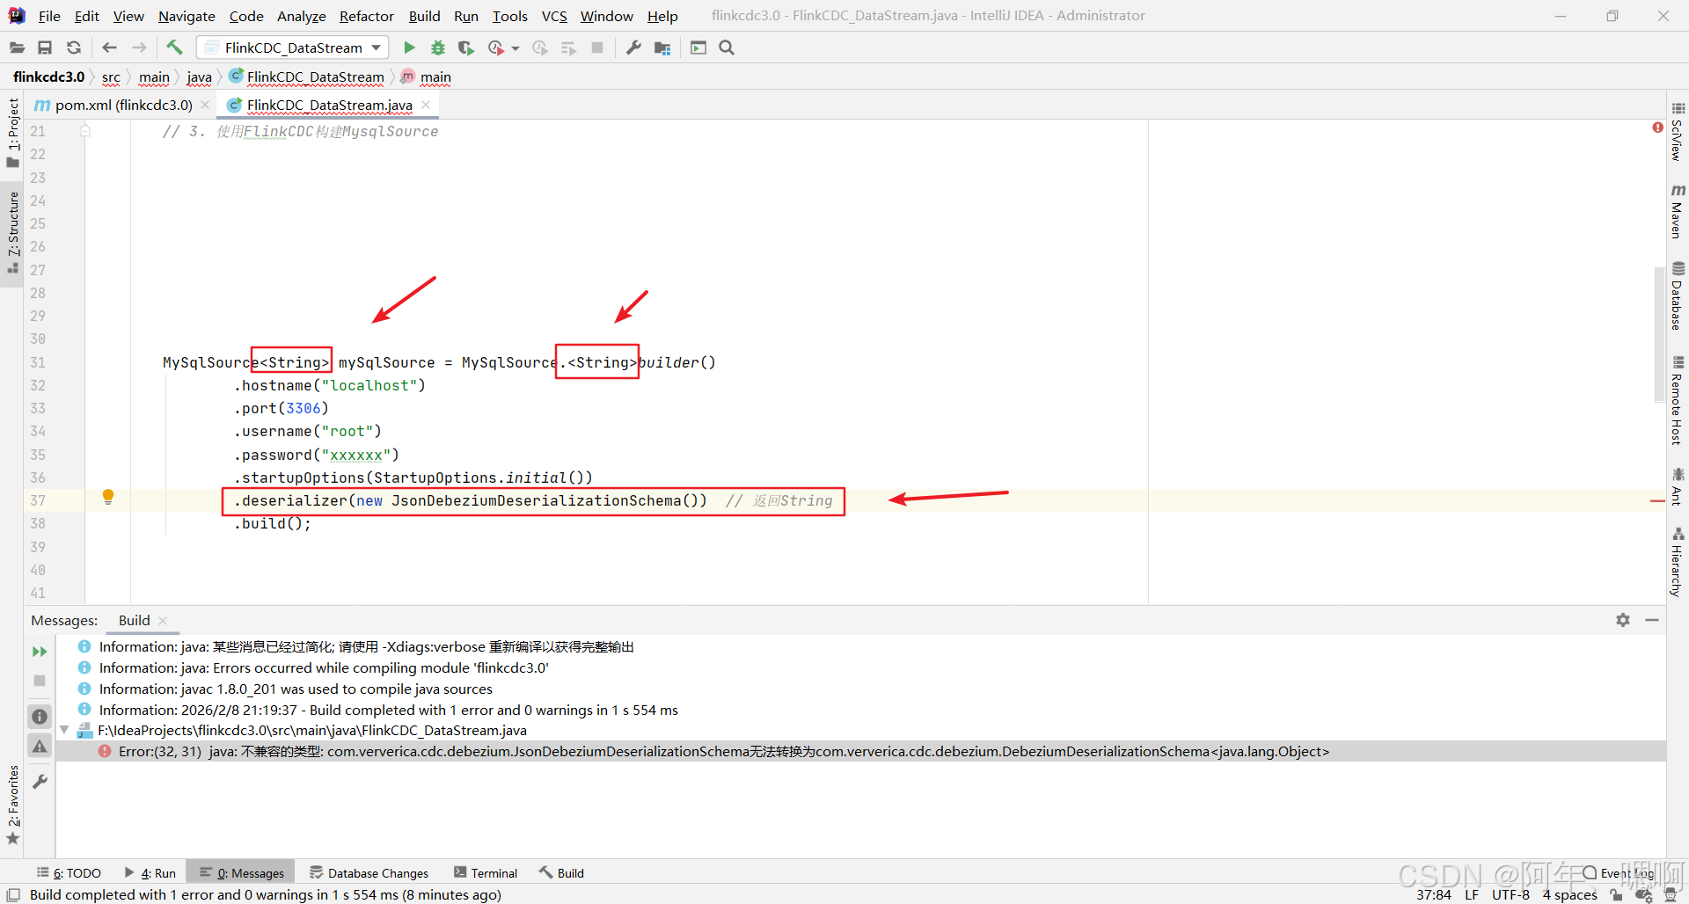Start debugging with the bug icon
This screenshot has height=904, width=1689.
pyautogui.click(x=438, y=47)
